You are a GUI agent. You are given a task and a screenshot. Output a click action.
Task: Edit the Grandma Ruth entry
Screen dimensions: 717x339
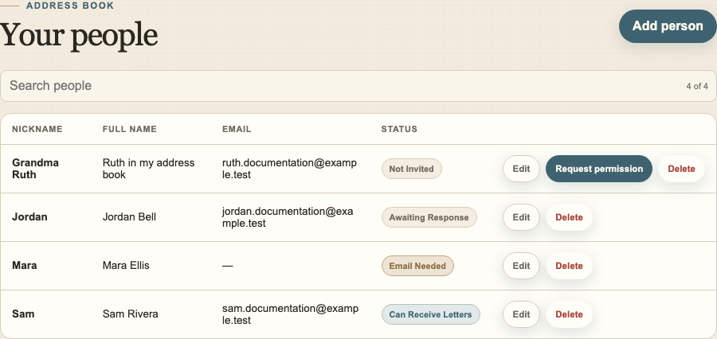pos(521,169)
